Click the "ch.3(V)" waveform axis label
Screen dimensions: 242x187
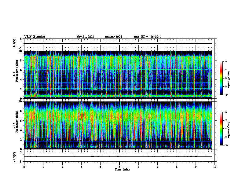[x=14, y=157]
